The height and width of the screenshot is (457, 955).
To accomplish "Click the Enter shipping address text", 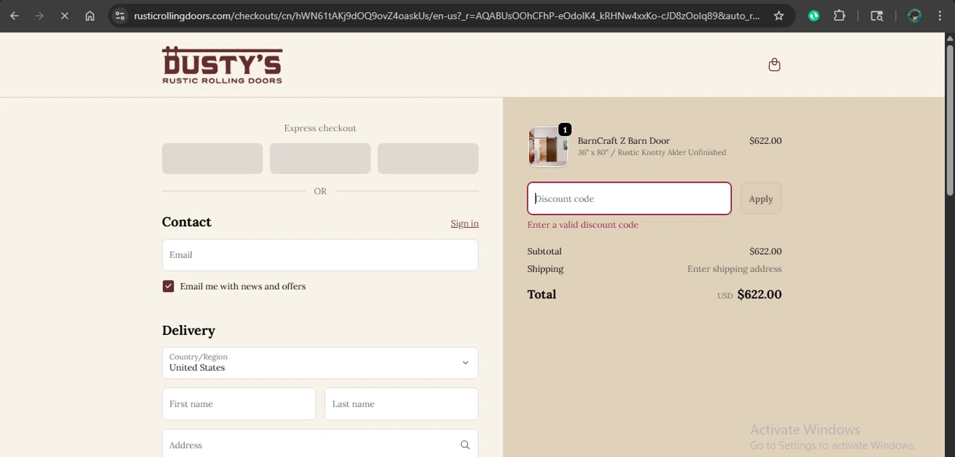I will click(734, 269).
